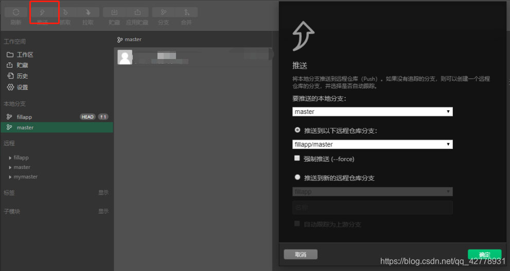
Task: Click the gear icon beside 设置
Action: (10, 87)
